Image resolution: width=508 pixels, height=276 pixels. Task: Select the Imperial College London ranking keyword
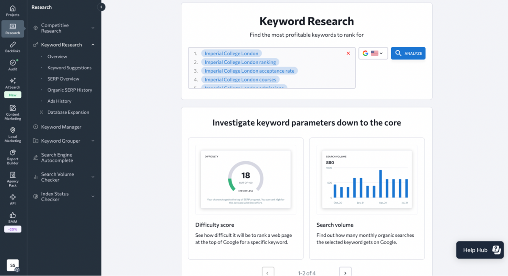click(x=240, y=62)
